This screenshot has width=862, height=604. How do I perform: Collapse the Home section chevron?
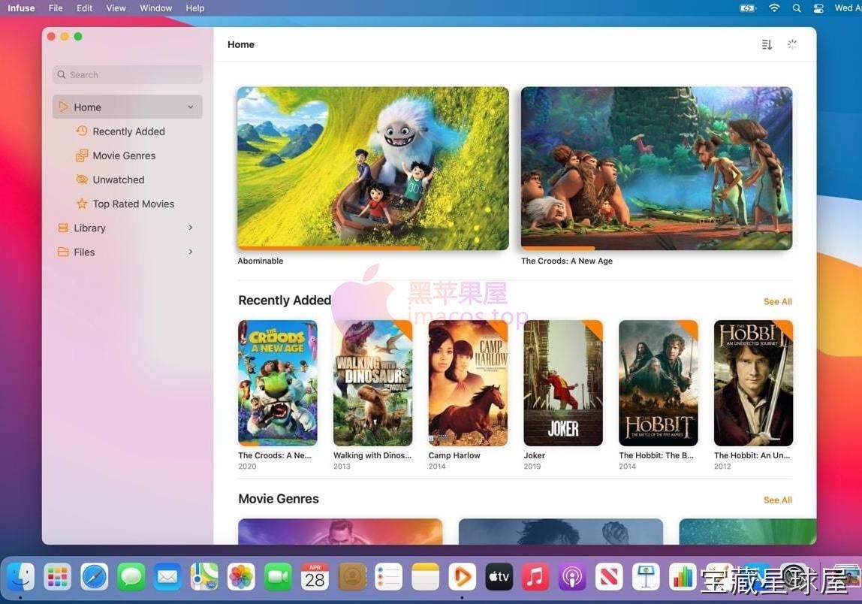click(191, 107)
